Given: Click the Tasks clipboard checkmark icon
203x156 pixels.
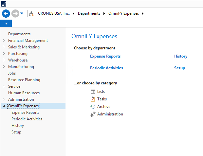Looking at the screenshot, I should (x=93, y=99).
